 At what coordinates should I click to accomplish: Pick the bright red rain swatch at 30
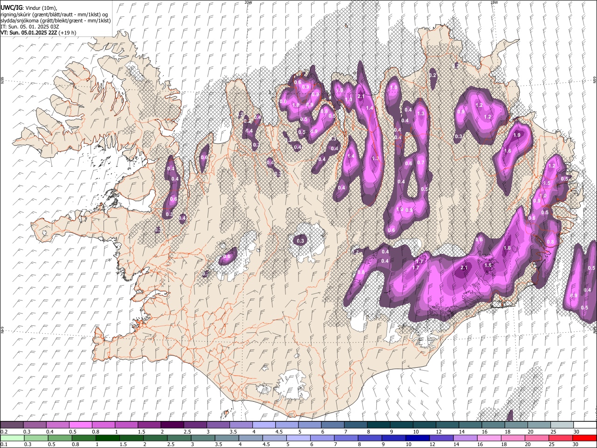pos(585,438)
